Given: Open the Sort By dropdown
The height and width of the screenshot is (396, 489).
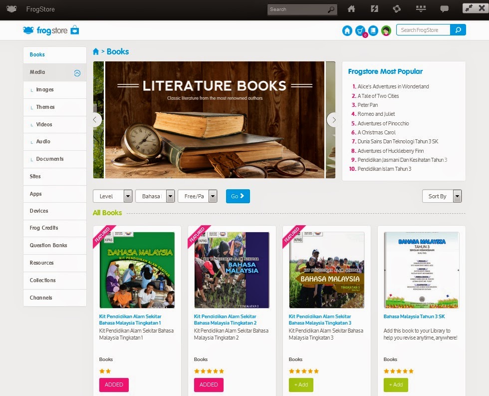Looking at the screenshot, I should pos(442,196).
